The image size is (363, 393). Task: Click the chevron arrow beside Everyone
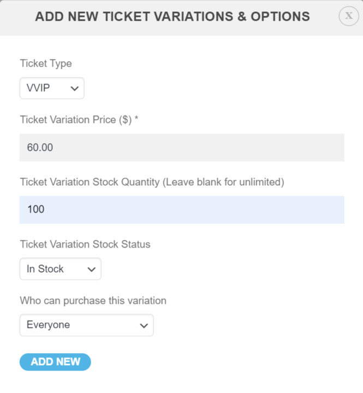(x=144, y=326)
